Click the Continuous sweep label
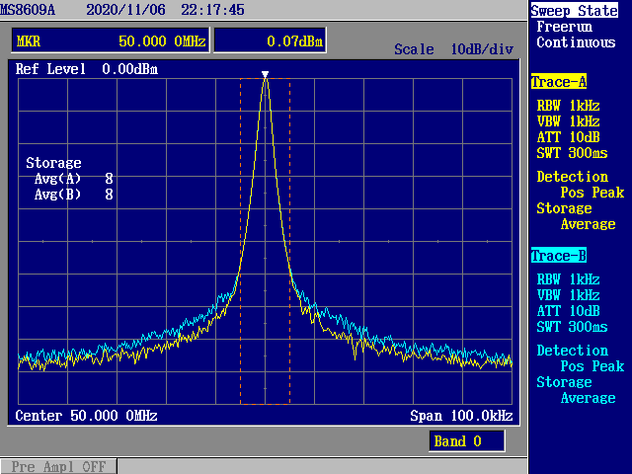The width and height of the screenshot is (632, 474). (x=576, y=42)
